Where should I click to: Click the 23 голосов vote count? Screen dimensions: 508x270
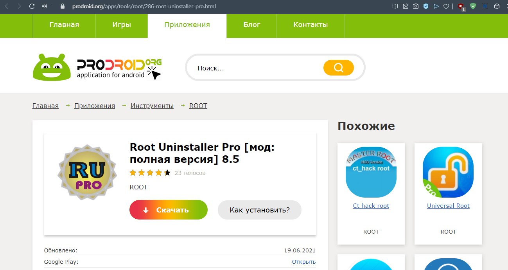(x=190, y=173)
